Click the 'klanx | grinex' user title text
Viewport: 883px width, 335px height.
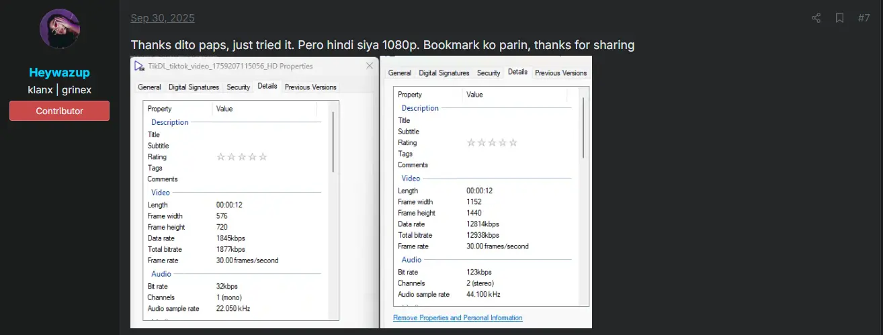(x=60, y=89)
